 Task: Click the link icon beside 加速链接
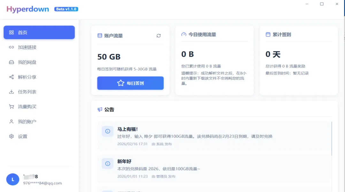tap(11, 47)
